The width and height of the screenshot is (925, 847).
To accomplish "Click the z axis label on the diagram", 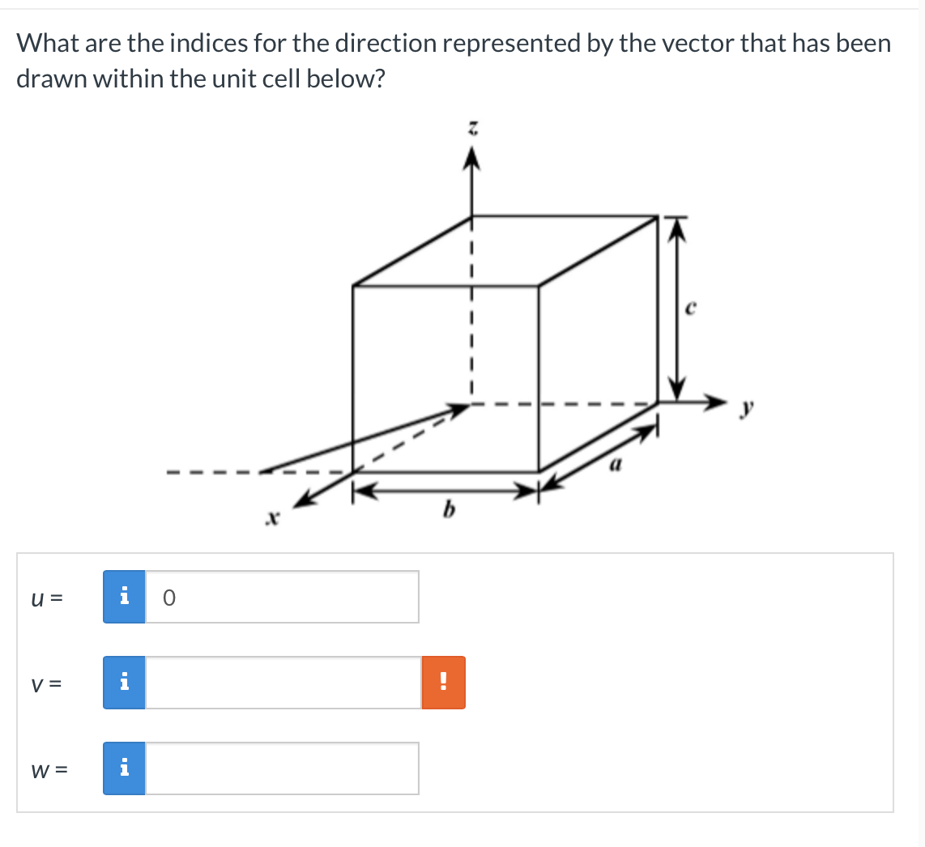I will [471, 128].
